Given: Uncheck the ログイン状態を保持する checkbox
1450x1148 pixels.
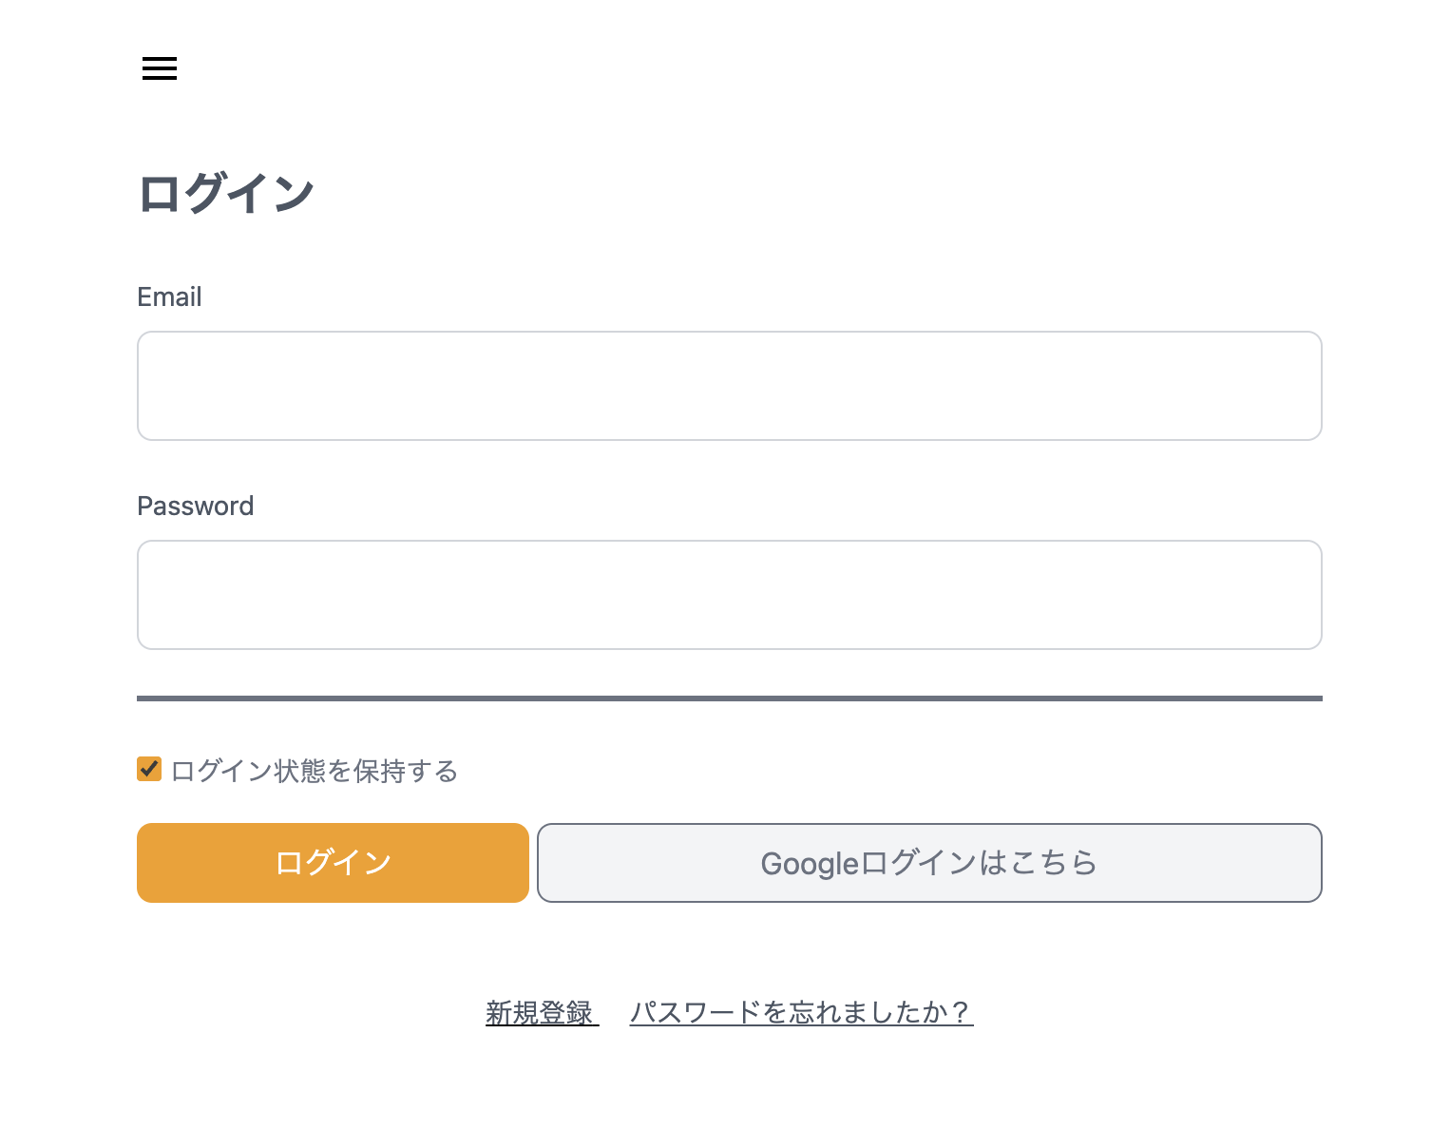Looking at the screenshot, I should tap(149, 769).
